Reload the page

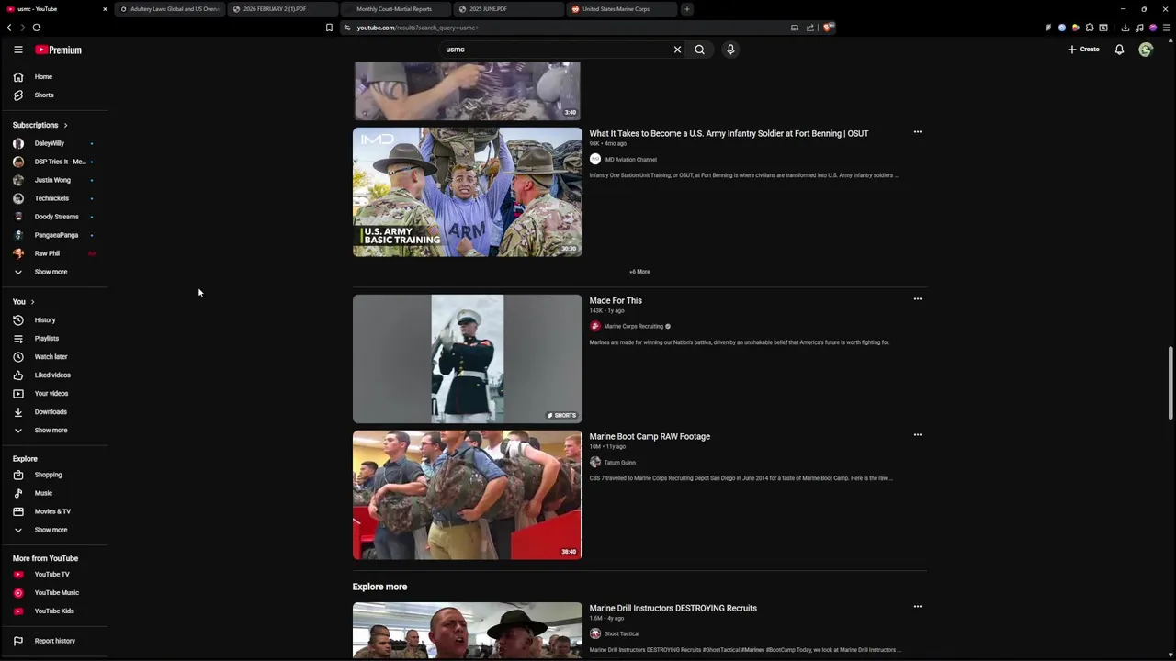coord(37,28)
